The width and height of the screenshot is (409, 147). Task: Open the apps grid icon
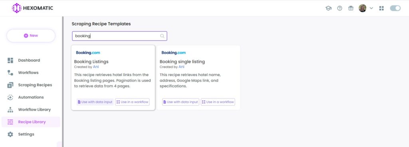click(x=381, y=8)
